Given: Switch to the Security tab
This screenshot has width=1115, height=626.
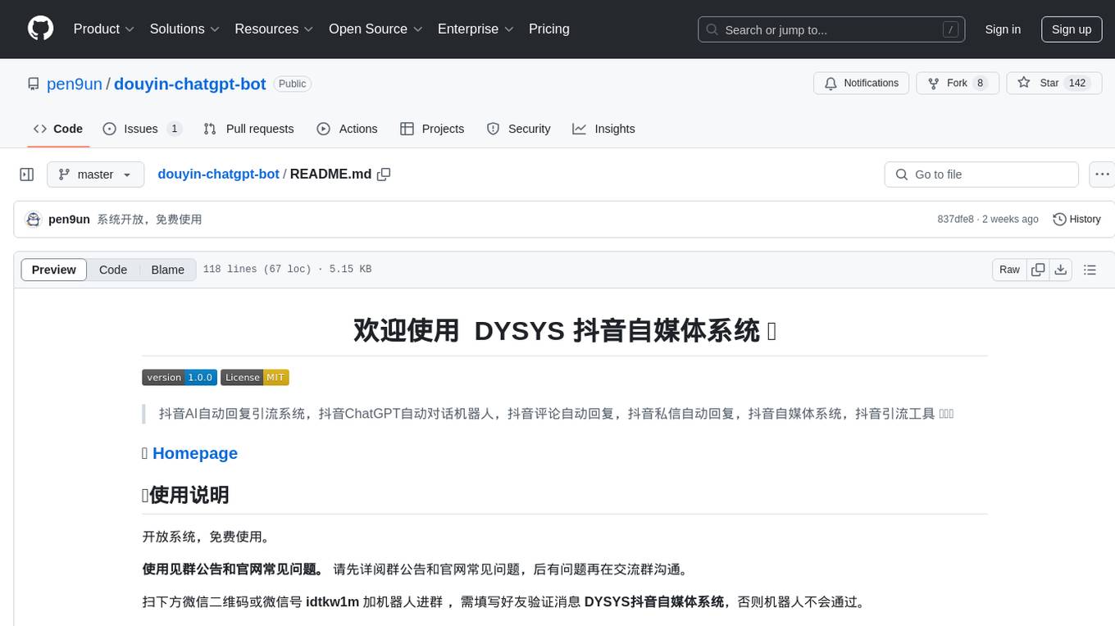Looking at the screenshot, I should (x=518, y=129).
